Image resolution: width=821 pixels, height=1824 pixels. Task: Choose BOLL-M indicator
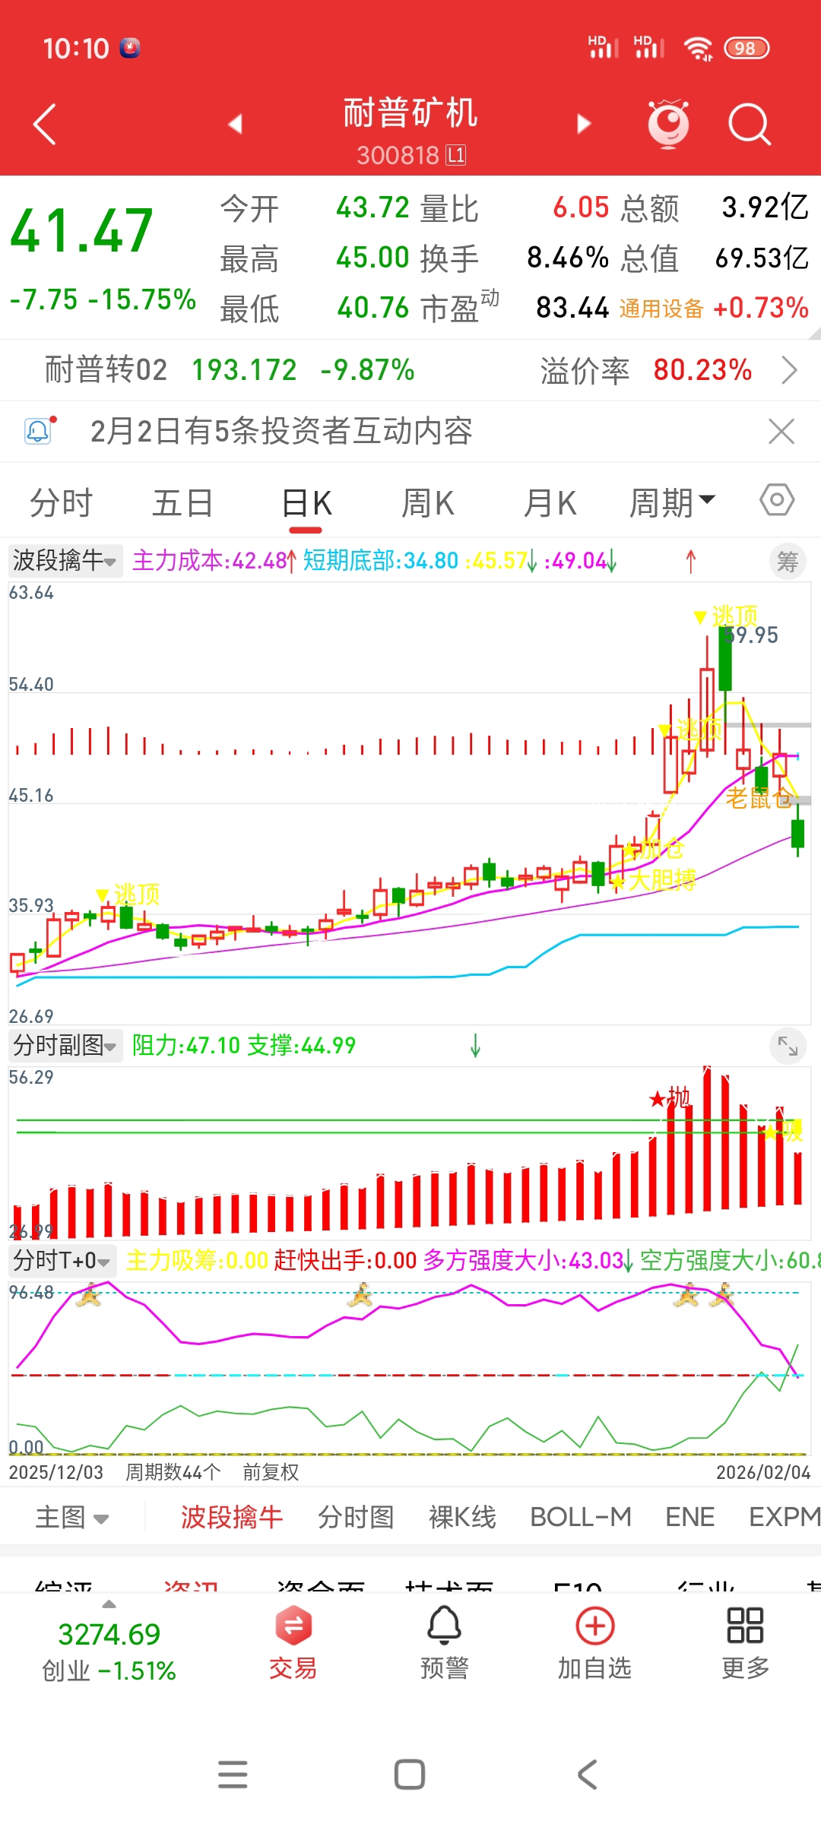click(x=581, y=1517)
